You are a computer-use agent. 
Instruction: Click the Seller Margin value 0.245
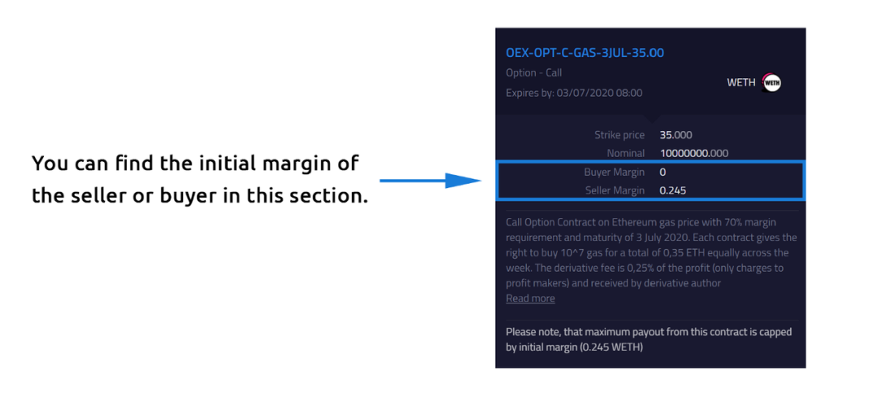(x=672, y=190)
